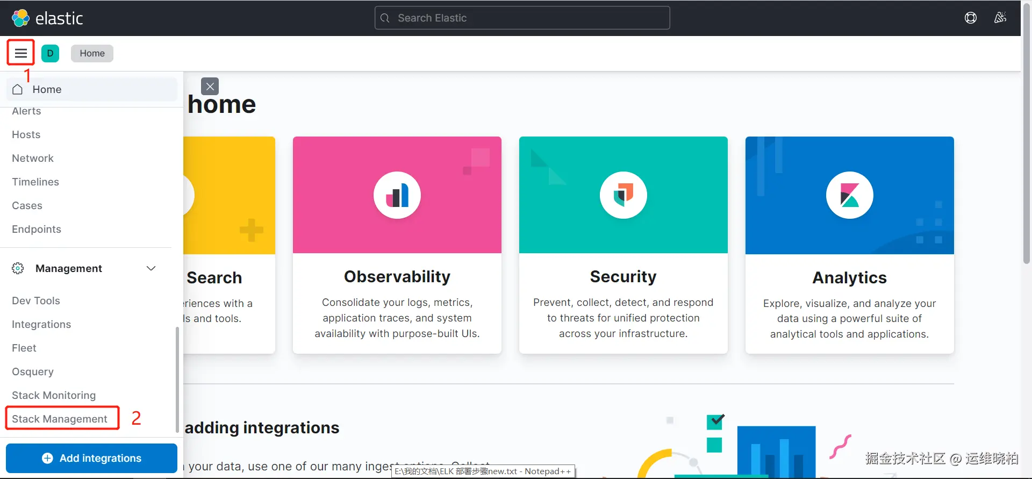
Task: Click the Add integrations button
Action: click(91, 458)
